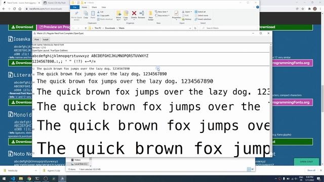Switch to the Share ribbon tab

tap(94, 7)
